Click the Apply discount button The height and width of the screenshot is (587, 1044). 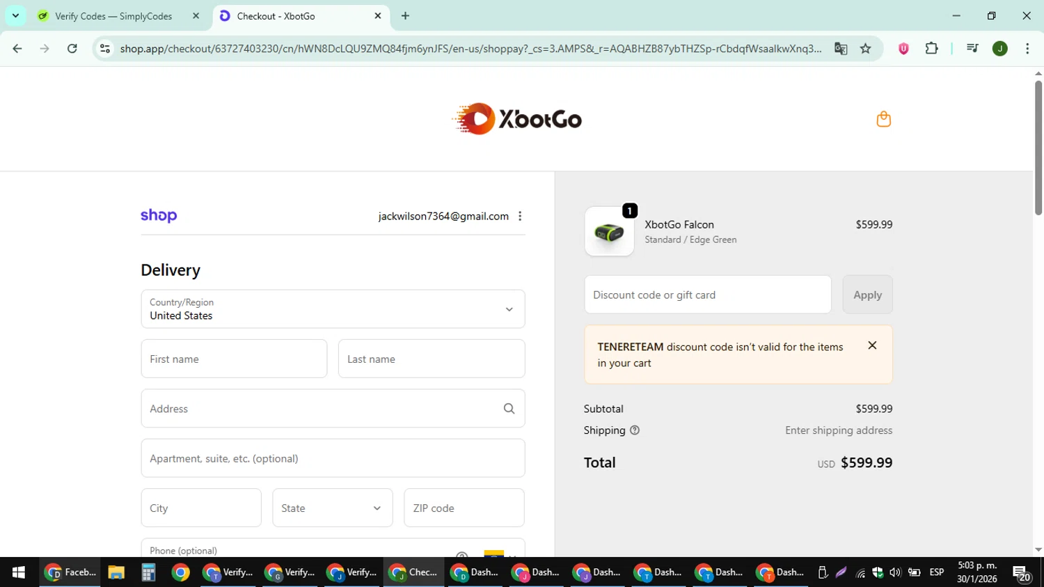coord(867,295)
